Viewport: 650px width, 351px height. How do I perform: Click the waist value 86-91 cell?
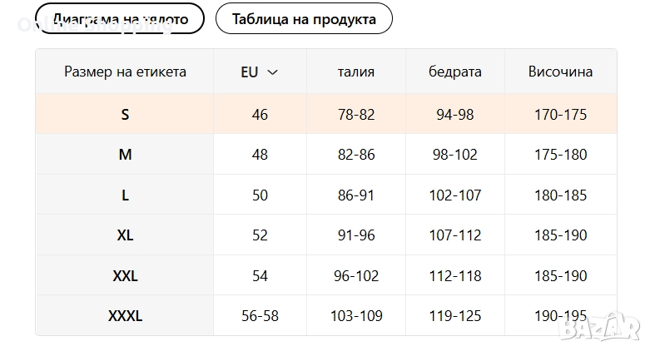[355, 195]
